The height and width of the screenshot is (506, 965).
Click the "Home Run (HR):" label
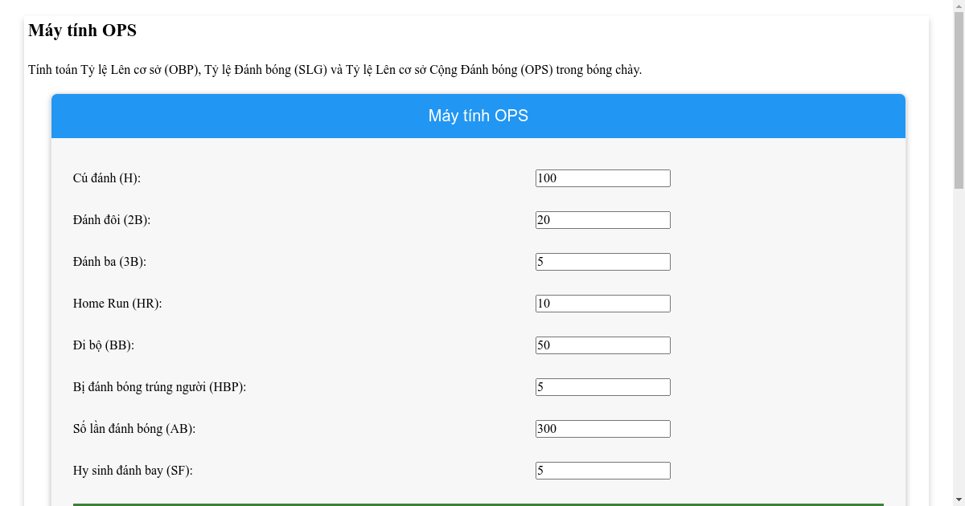point(117,304)
